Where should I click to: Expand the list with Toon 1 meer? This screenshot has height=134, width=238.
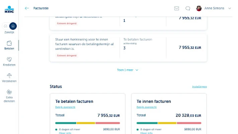pyautogui.click(x=128, y=70)
